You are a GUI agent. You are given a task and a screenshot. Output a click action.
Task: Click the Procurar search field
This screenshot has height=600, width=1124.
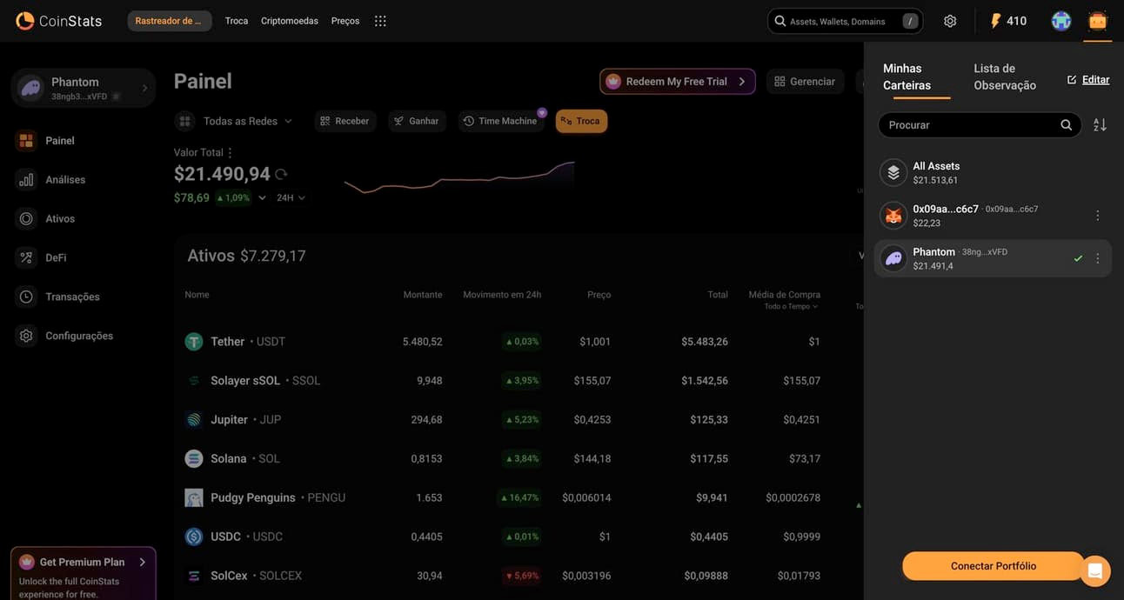pos(970,125)
